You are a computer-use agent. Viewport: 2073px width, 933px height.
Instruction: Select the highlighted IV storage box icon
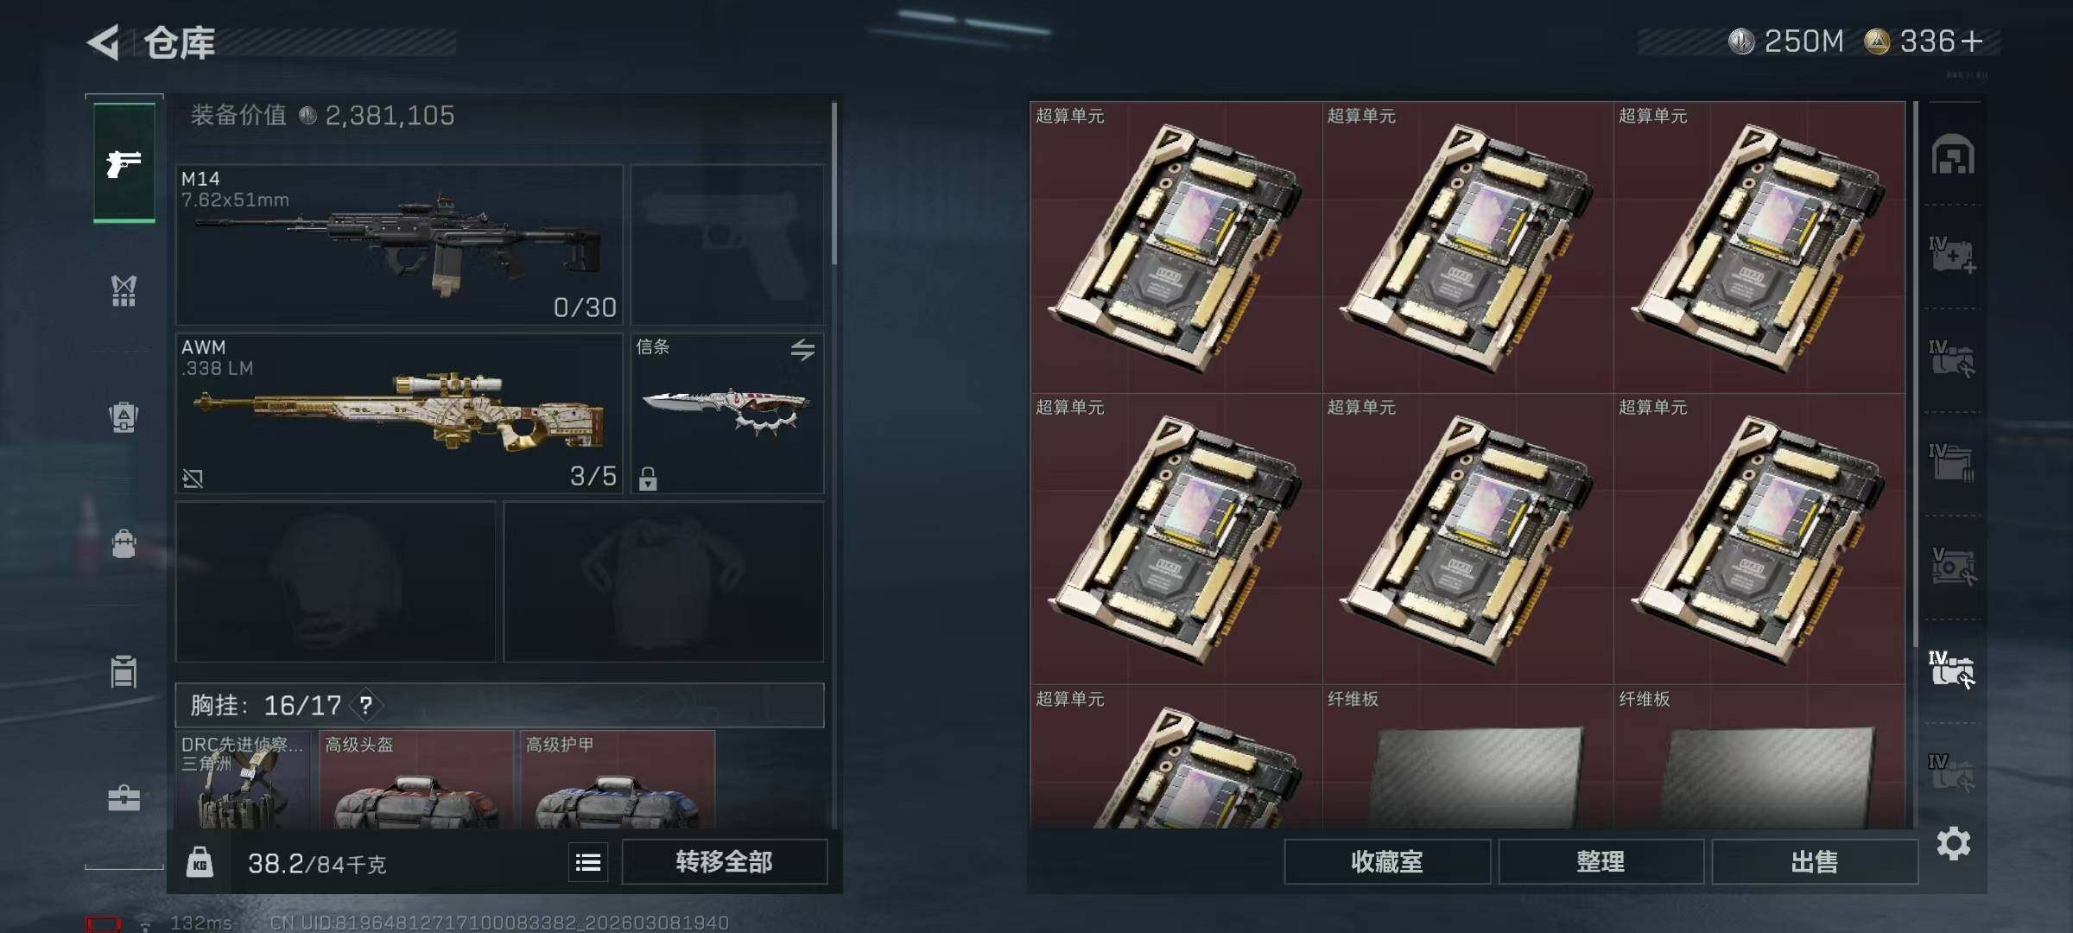1952,670
